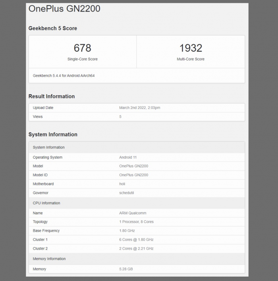Click the single-core score value 678

click(x=82, y=48)
